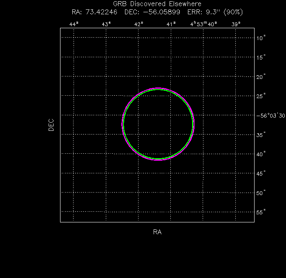This screenshot has height=278, width=286.
Task: Click the 42s RA tick label
Action: coord(139,24)
